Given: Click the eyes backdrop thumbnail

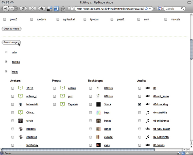Looking at the screenshot, I should click(98, 145).
